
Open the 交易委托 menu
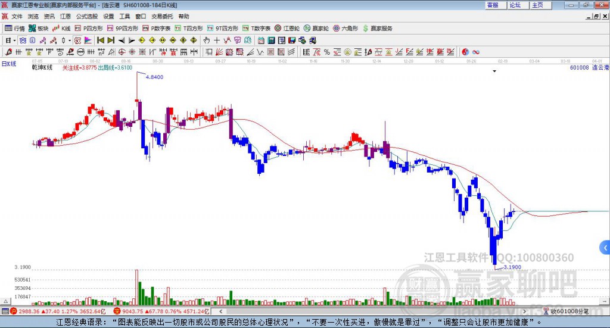(162, 16)
